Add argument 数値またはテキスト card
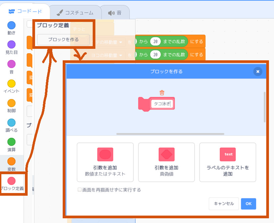The height and width of the screenshot is (223, 274). click(x=105, y=162)
